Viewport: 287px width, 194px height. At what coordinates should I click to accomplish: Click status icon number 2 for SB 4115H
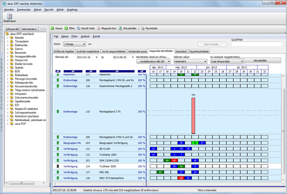(58, 149)
